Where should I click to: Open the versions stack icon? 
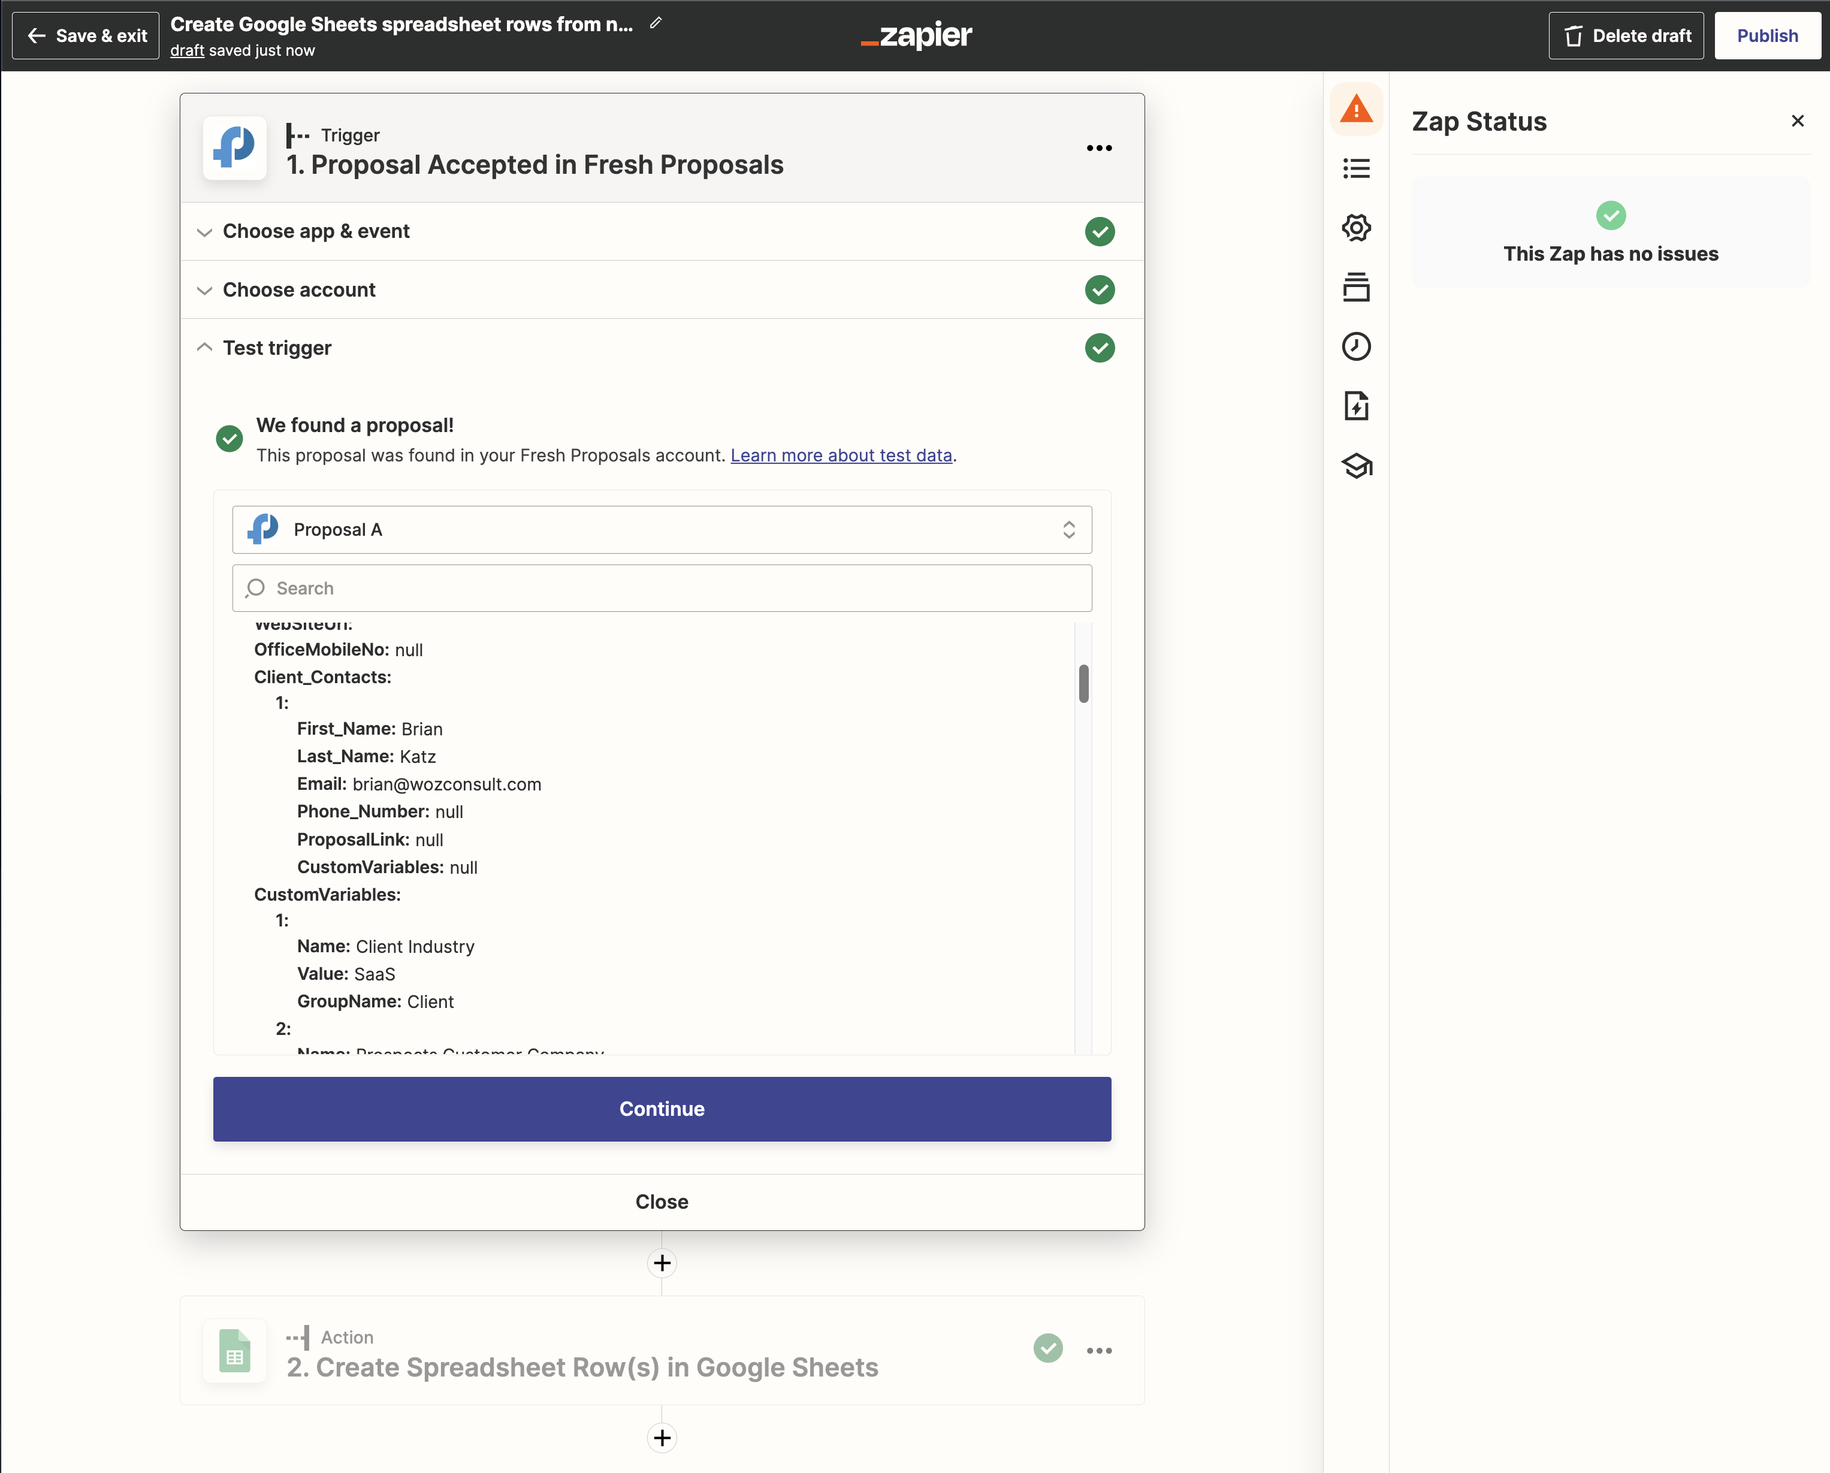tap(1355, 287)
